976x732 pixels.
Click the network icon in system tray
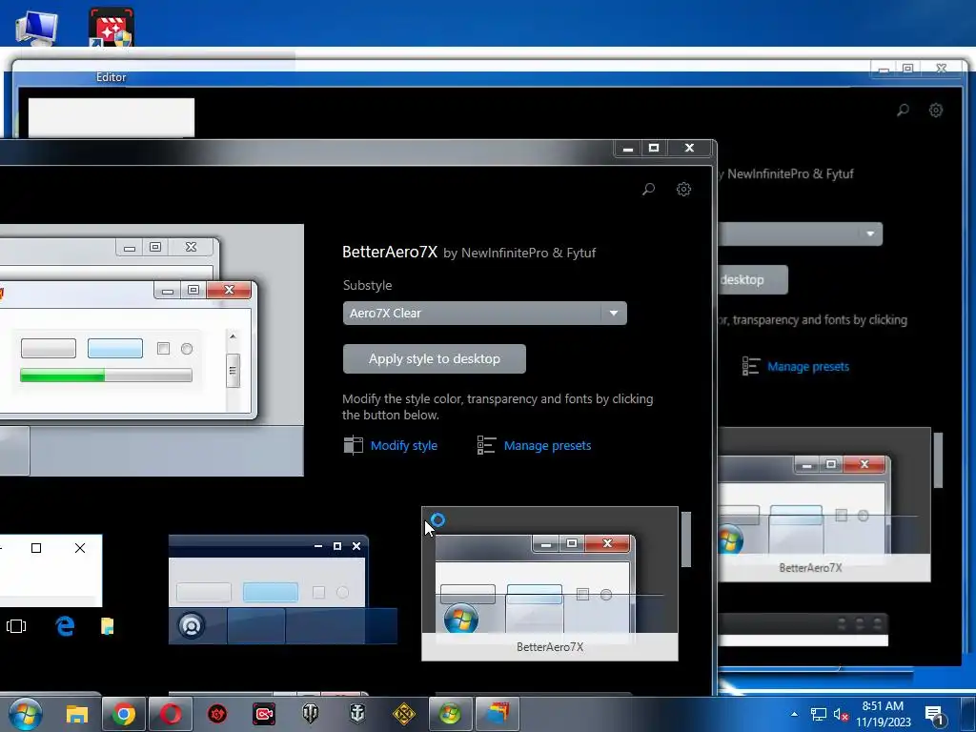point(818,715)
